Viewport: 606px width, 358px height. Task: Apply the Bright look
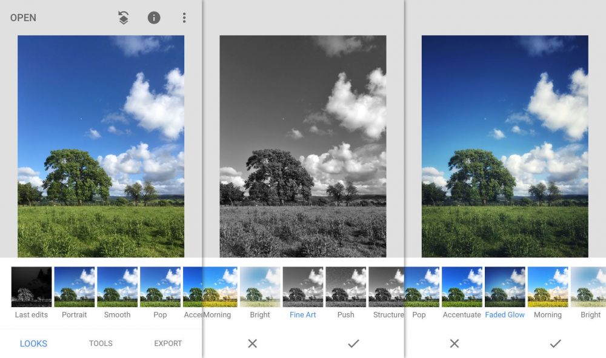[x=259, y=290]
